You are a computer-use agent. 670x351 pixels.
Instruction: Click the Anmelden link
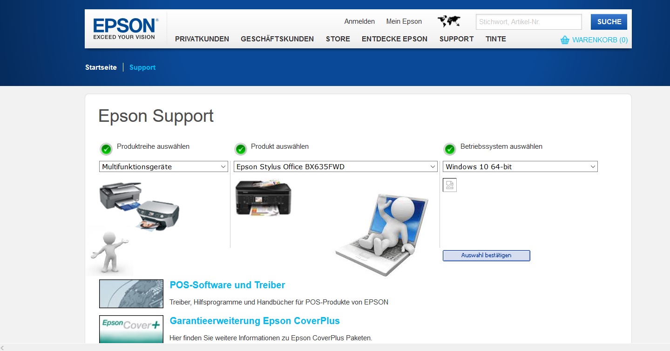pos(359,21)
